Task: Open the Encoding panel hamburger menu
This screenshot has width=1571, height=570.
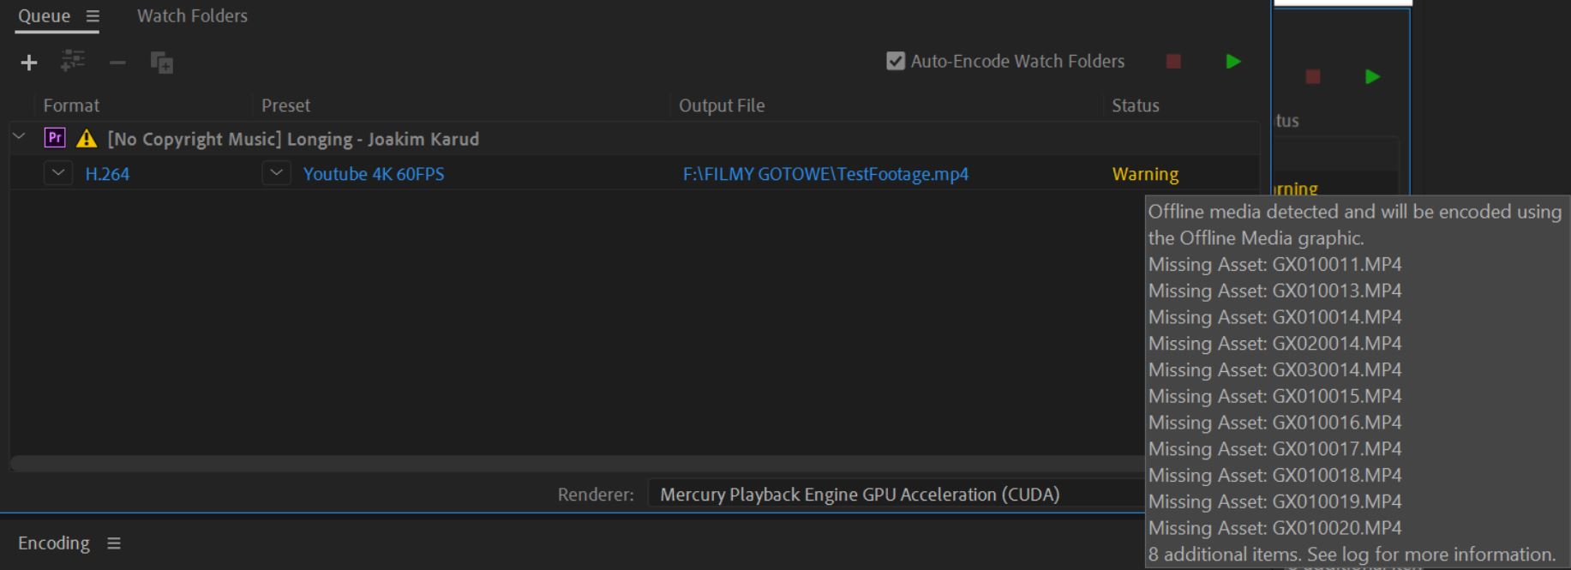Action: tap(114, 543)
